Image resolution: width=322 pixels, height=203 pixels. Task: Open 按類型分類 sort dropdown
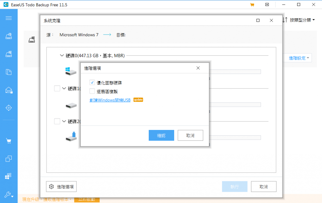[x=302, y=20]
